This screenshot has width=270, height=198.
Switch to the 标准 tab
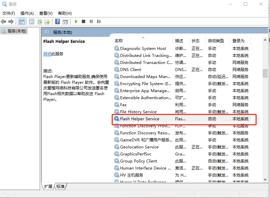coord(60,187)
